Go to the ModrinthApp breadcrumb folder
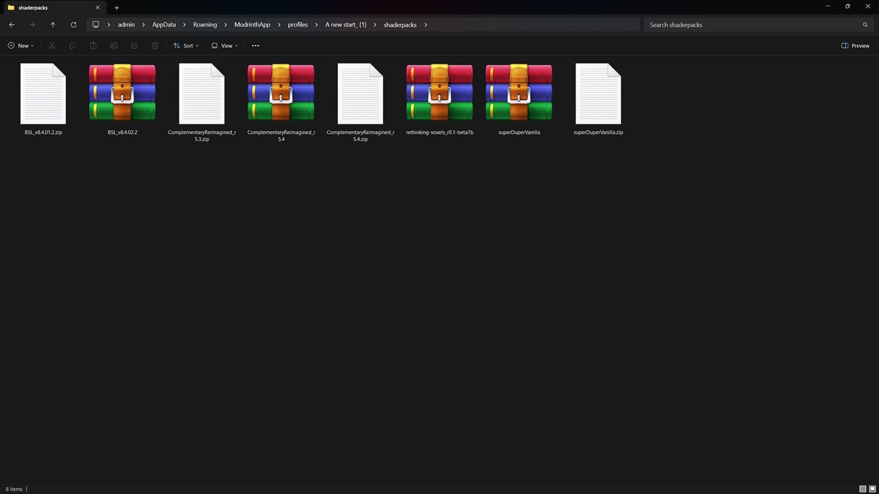879x494 pixels. pyautogui.click(x=252, y=25)
